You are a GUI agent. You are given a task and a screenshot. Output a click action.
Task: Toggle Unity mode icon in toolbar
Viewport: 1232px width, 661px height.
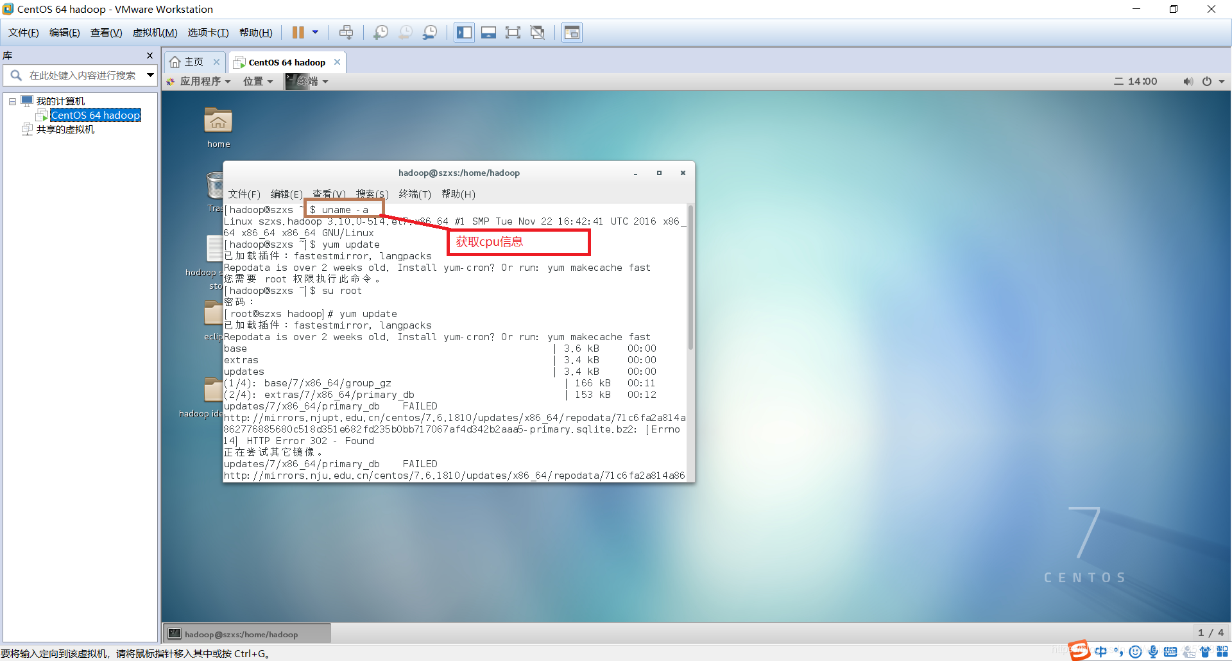pyautogui.click(x=538, y=33)
